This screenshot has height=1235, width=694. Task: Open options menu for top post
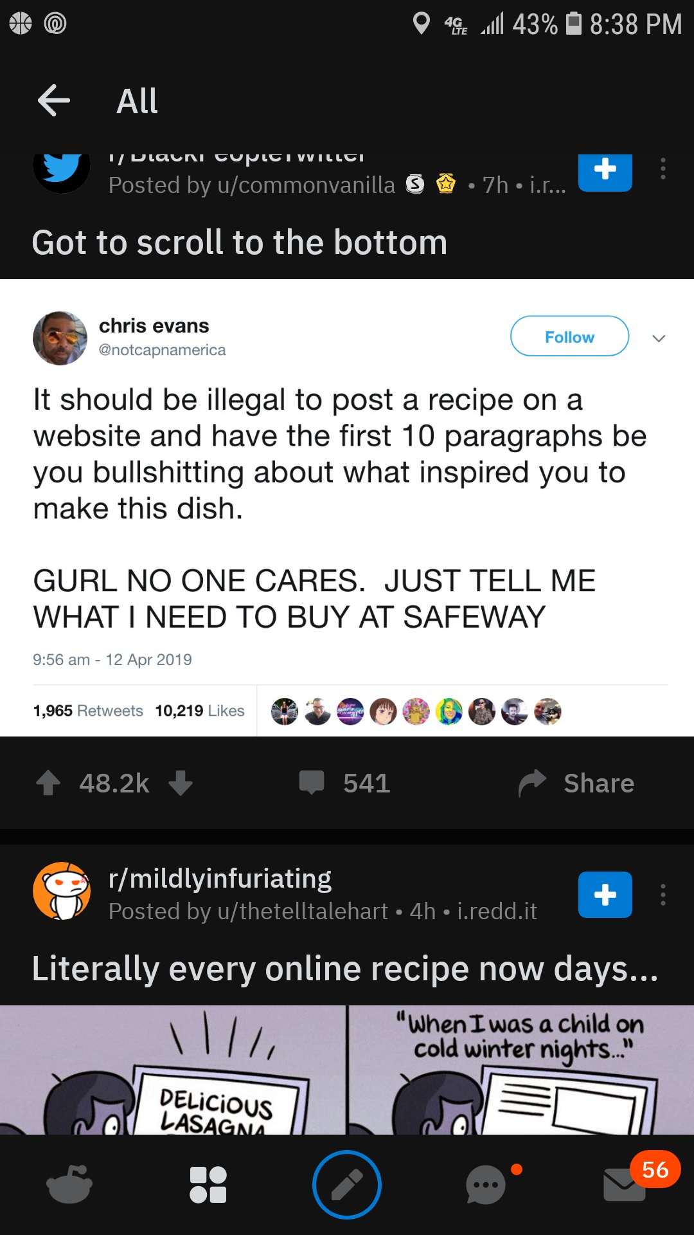tap(663, 169)
